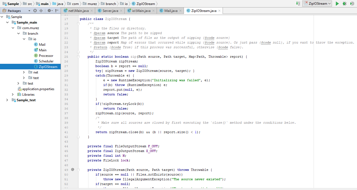This screenshot has width=357, height=190.
Task: Fold the zip method at line 25
Action: [x=78, y=57]
